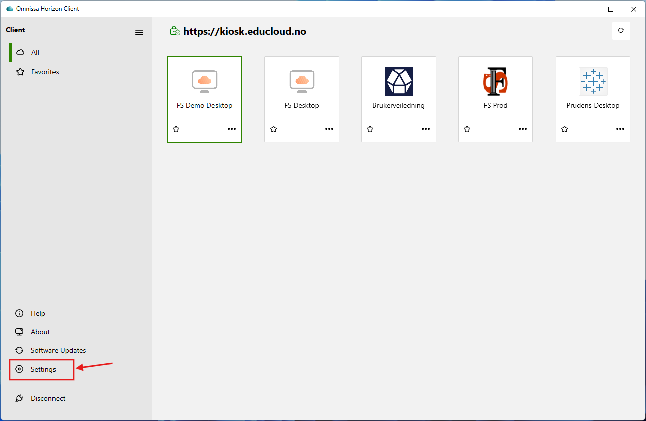Open more options for FS Demo Desktop

(232, 129)
